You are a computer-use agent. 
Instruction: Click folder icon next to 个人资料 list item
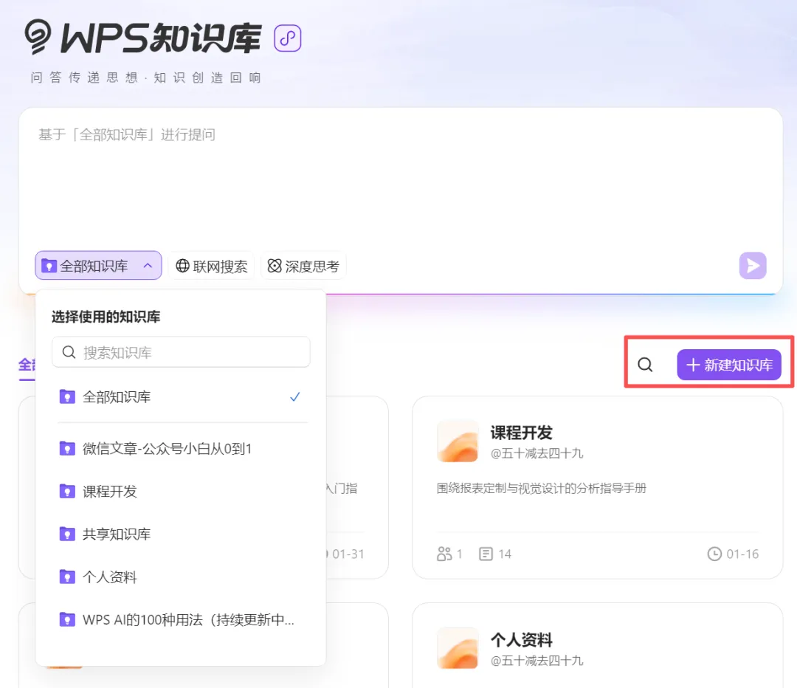point(67,576)
